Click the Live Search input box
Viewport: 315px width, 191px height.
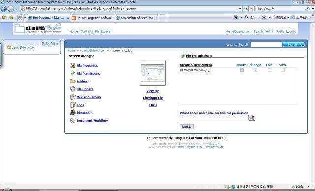pyautogui.click(x=281, y=9)
